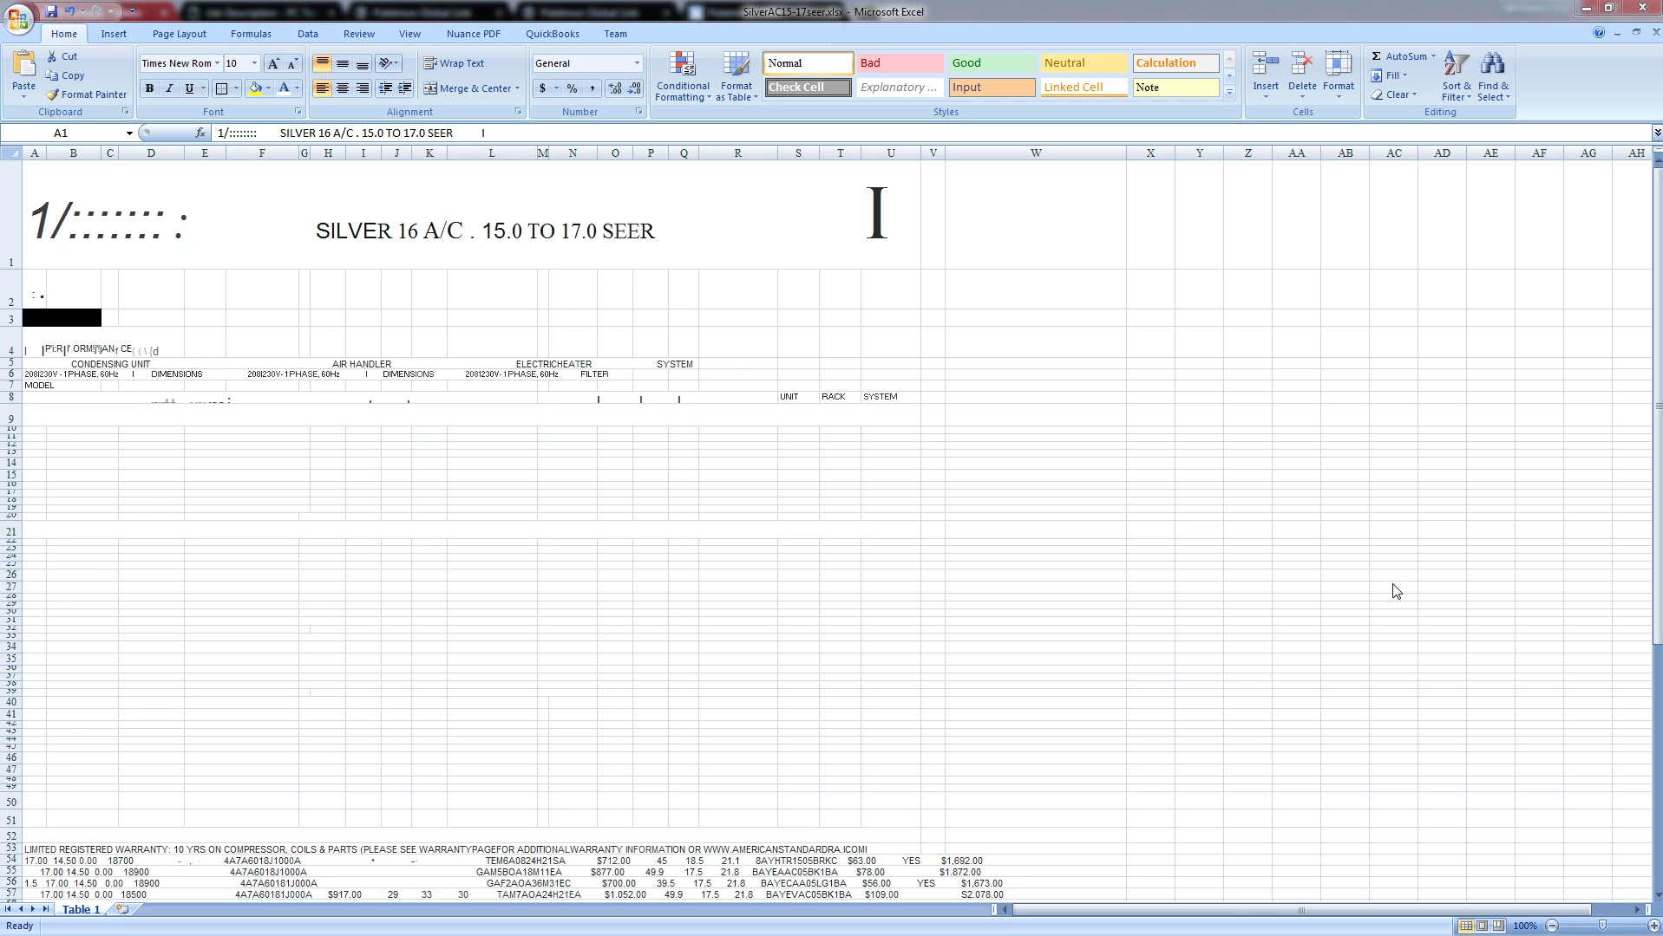Click the Orientation icon
1663x936 pixels.
[x=386, y=63]
